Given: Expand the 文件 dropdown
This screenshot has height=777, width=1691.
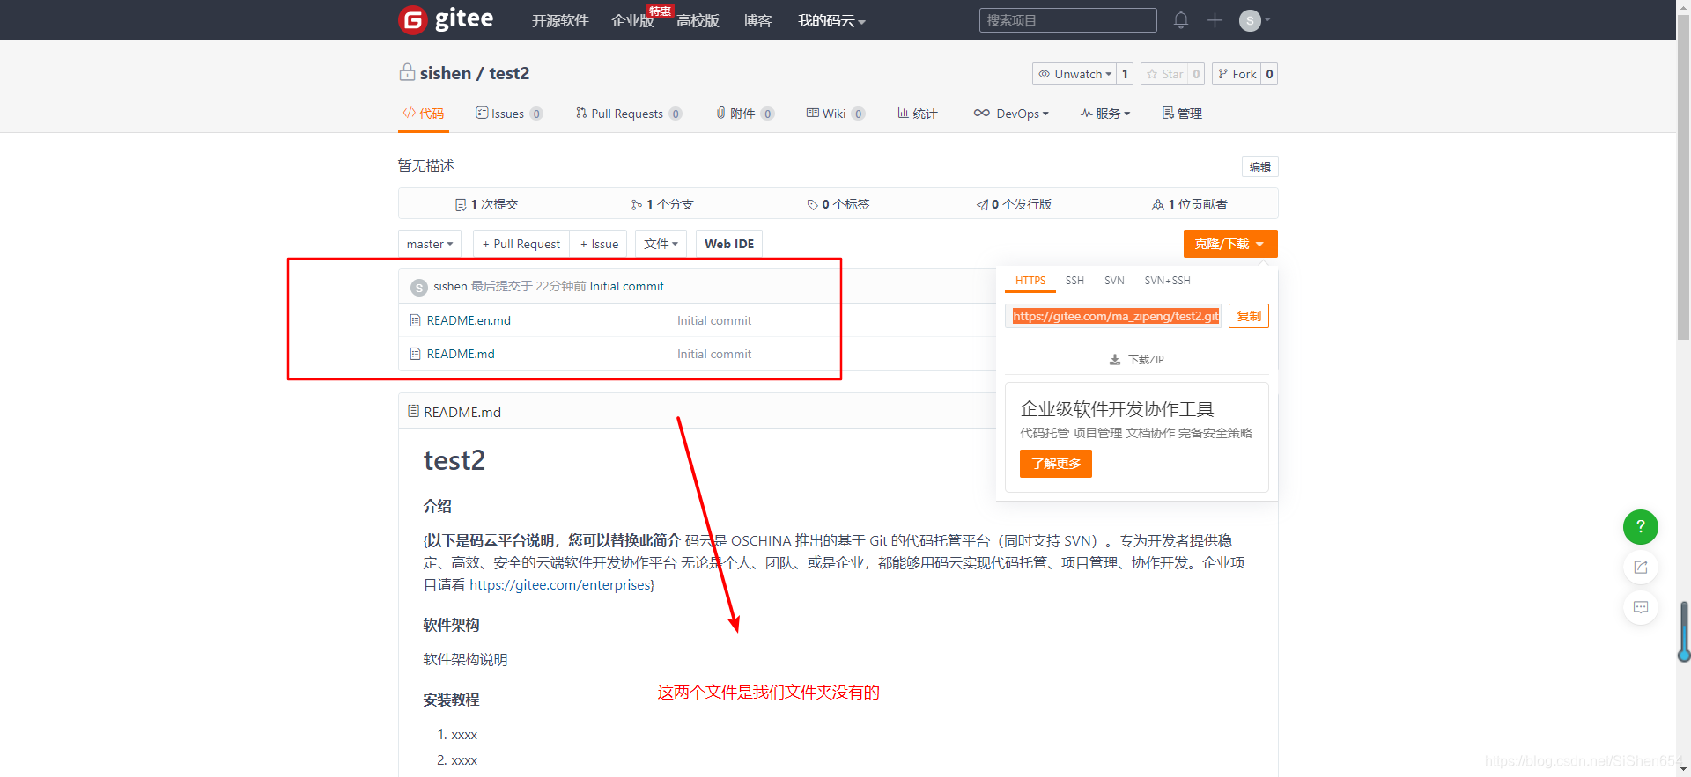Looking at the screenshot, I should [x=661, y=244].
